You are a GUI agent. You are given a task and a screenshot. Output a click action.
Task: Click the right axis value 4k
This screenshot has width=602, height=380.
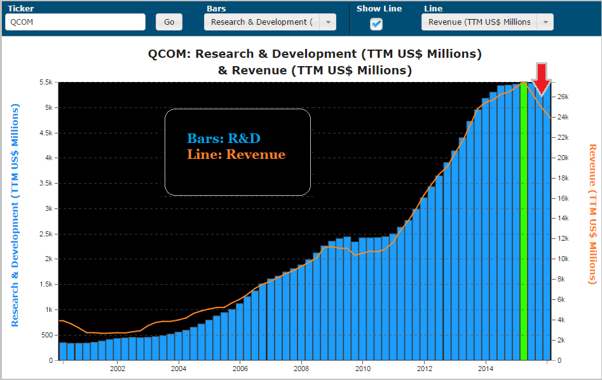click(561, 320)
